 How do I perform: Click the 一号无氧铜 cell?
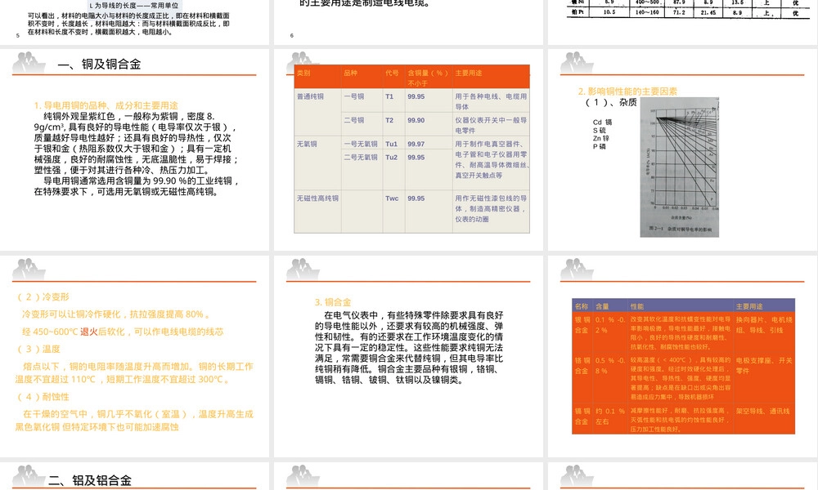(x=361, y=144)
